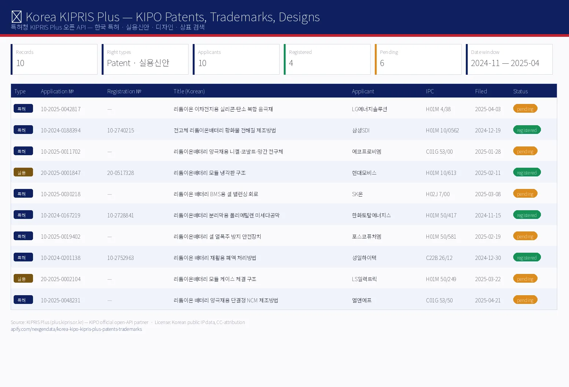This screenshot has height=387, width=569.
Task: Click applicant 한화토탈에너지스
Action: [x=371, y=216]
